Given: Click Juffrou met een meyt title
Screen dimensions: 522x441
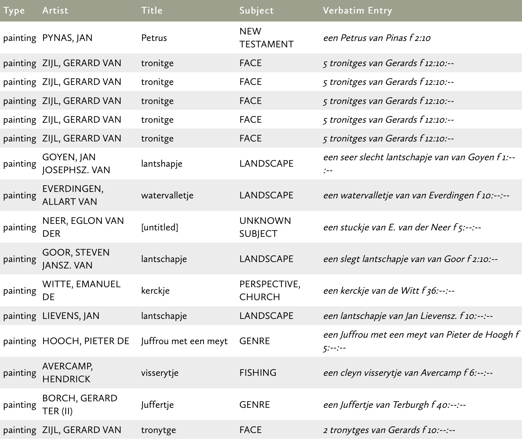Looking at the screenshot, I should pyautogui.click(x=184, y=341).
